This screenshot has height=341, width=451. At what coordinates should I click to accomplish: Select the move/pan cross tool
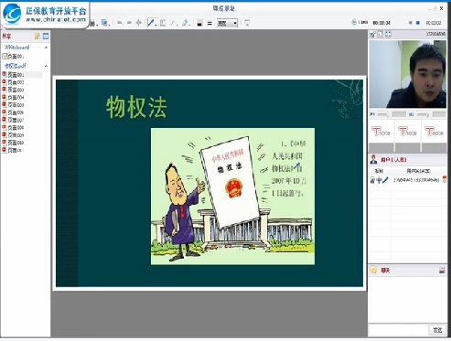(x=139, y=23)
